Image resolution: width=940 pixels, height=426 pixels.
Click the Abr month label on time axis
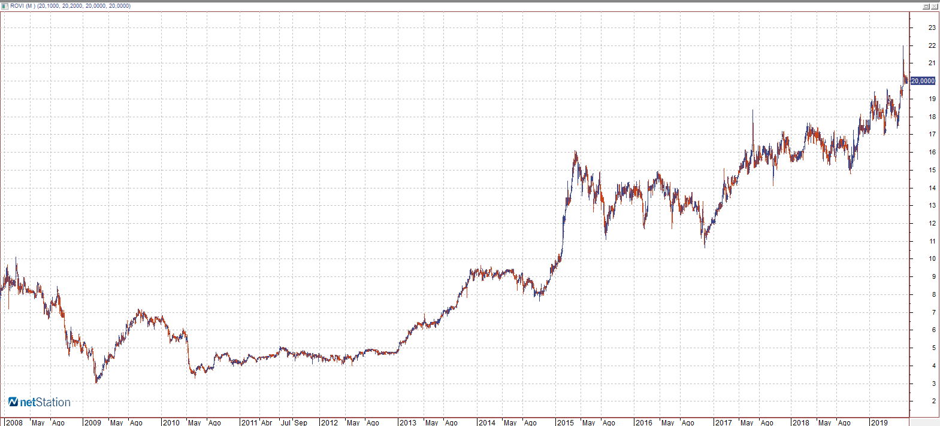pos(267,422)
